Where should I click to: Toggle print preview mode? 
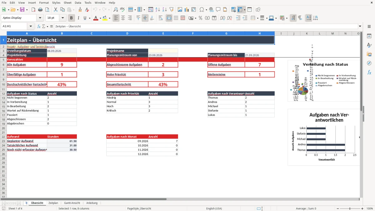click(x=47, y=10)
